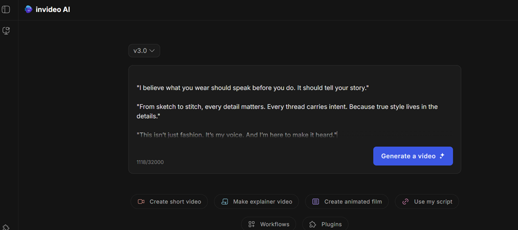Click inside the script prompt text area
518x230 pixels.
[x=294, y=110]
